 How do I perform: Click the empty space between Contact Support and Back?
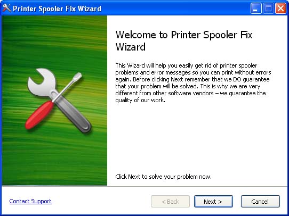click(101, 202)
